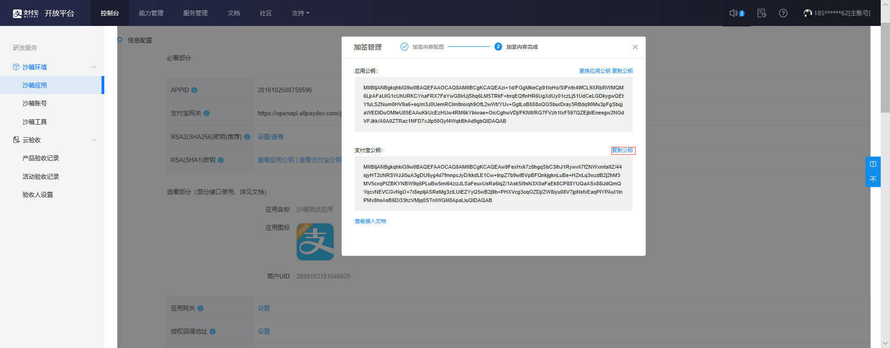Collapse the 沙箱环境 sidebar section
The height and width of the screenshot is (348, 890).
tap(94, 67)
